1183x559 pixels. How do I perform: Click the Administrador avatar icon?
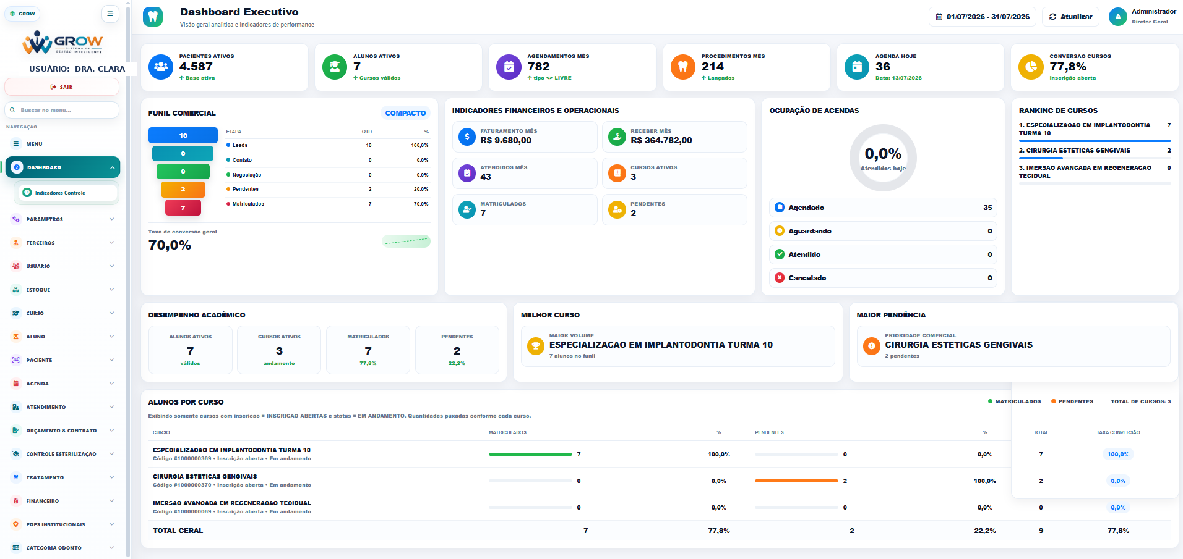[x=1118, y=17]
